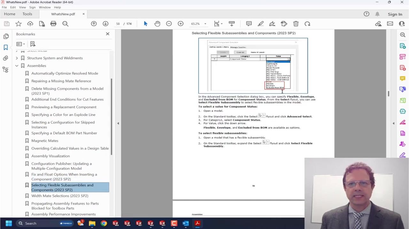Toggle the Bookmarks panel icon
Viewport: 409px width, 229px height.
click(5, 47)
